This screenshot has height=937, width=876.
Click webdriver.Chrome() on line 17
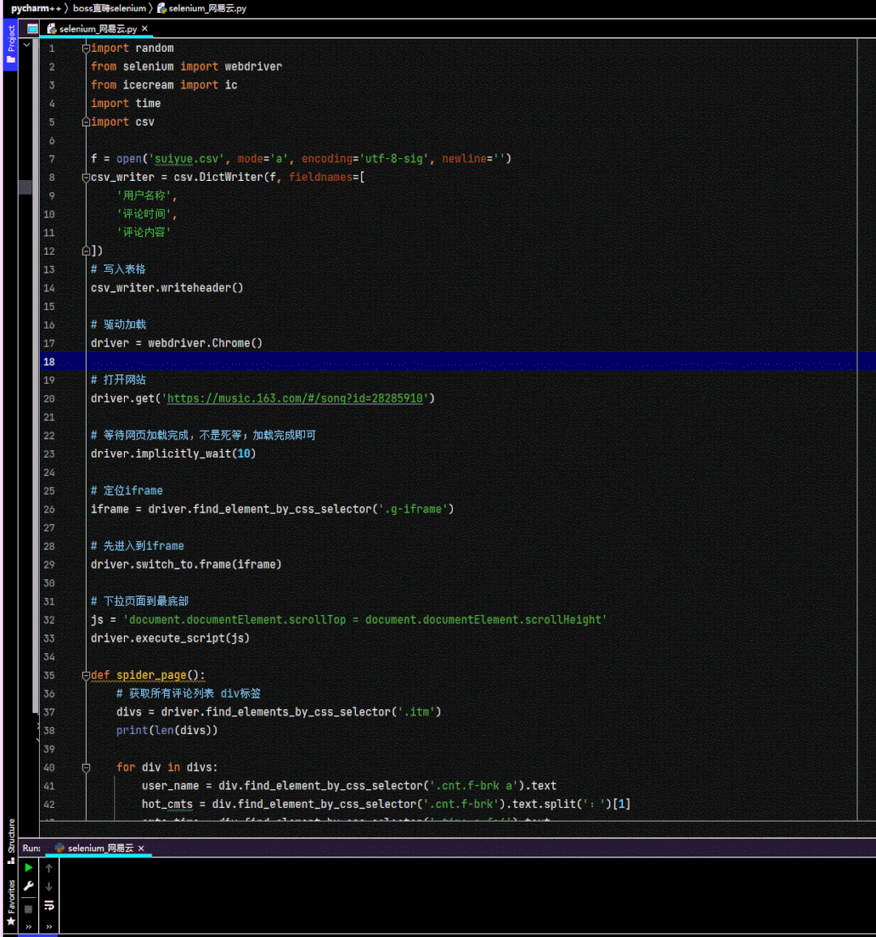205,343
